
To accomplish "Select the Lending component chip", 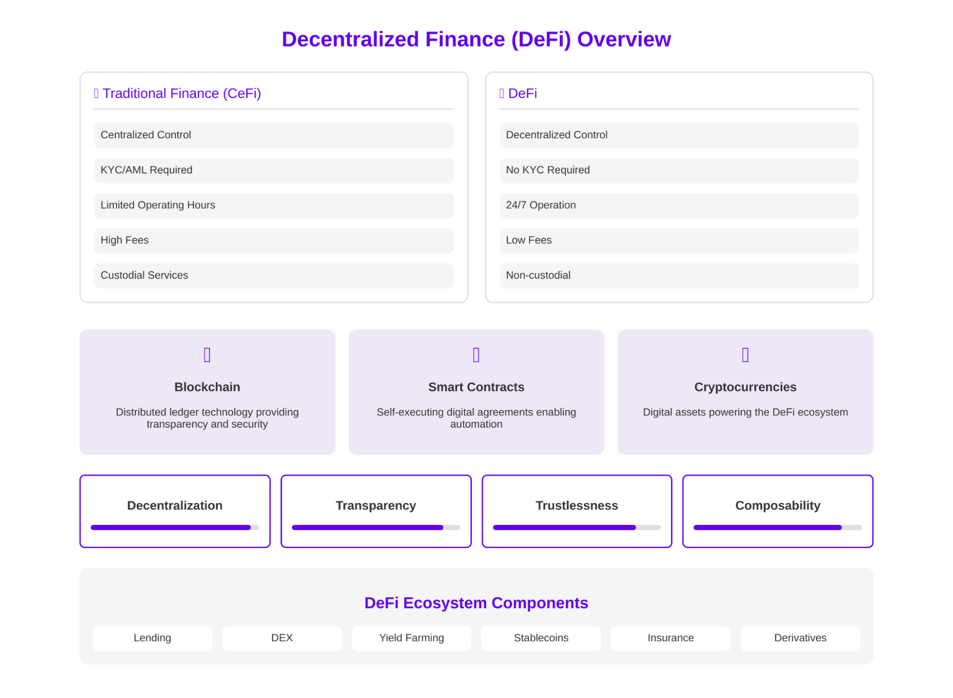I will coord(153,638).
